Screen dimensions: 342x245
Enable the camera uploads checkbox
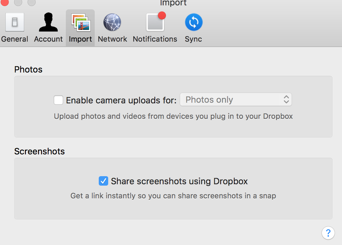pyautogui.click(x=58, y=100)
